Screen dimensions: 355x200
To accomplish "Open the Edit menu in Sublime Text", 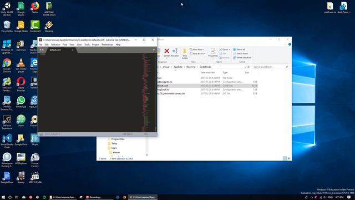I will coord(47,44).
